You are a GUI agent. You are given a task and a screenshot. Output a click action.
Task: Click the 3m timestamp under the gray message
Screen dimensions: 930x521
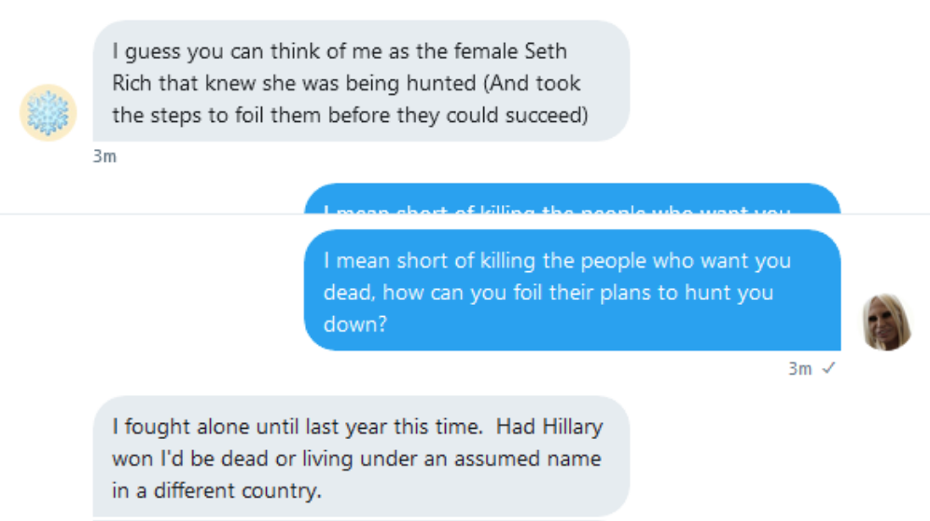105,157
